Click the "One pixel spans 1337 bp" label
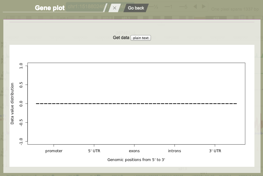 pos(235,9)
